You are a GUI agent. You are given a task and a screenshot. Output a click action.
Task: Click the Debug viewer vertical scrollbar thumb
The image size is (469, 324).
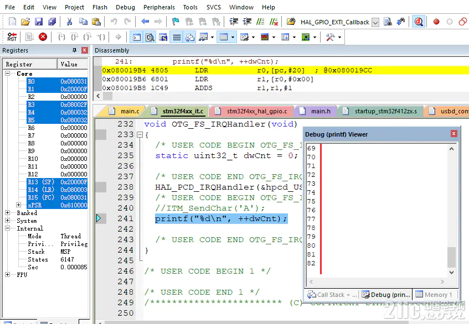point(451,257)
